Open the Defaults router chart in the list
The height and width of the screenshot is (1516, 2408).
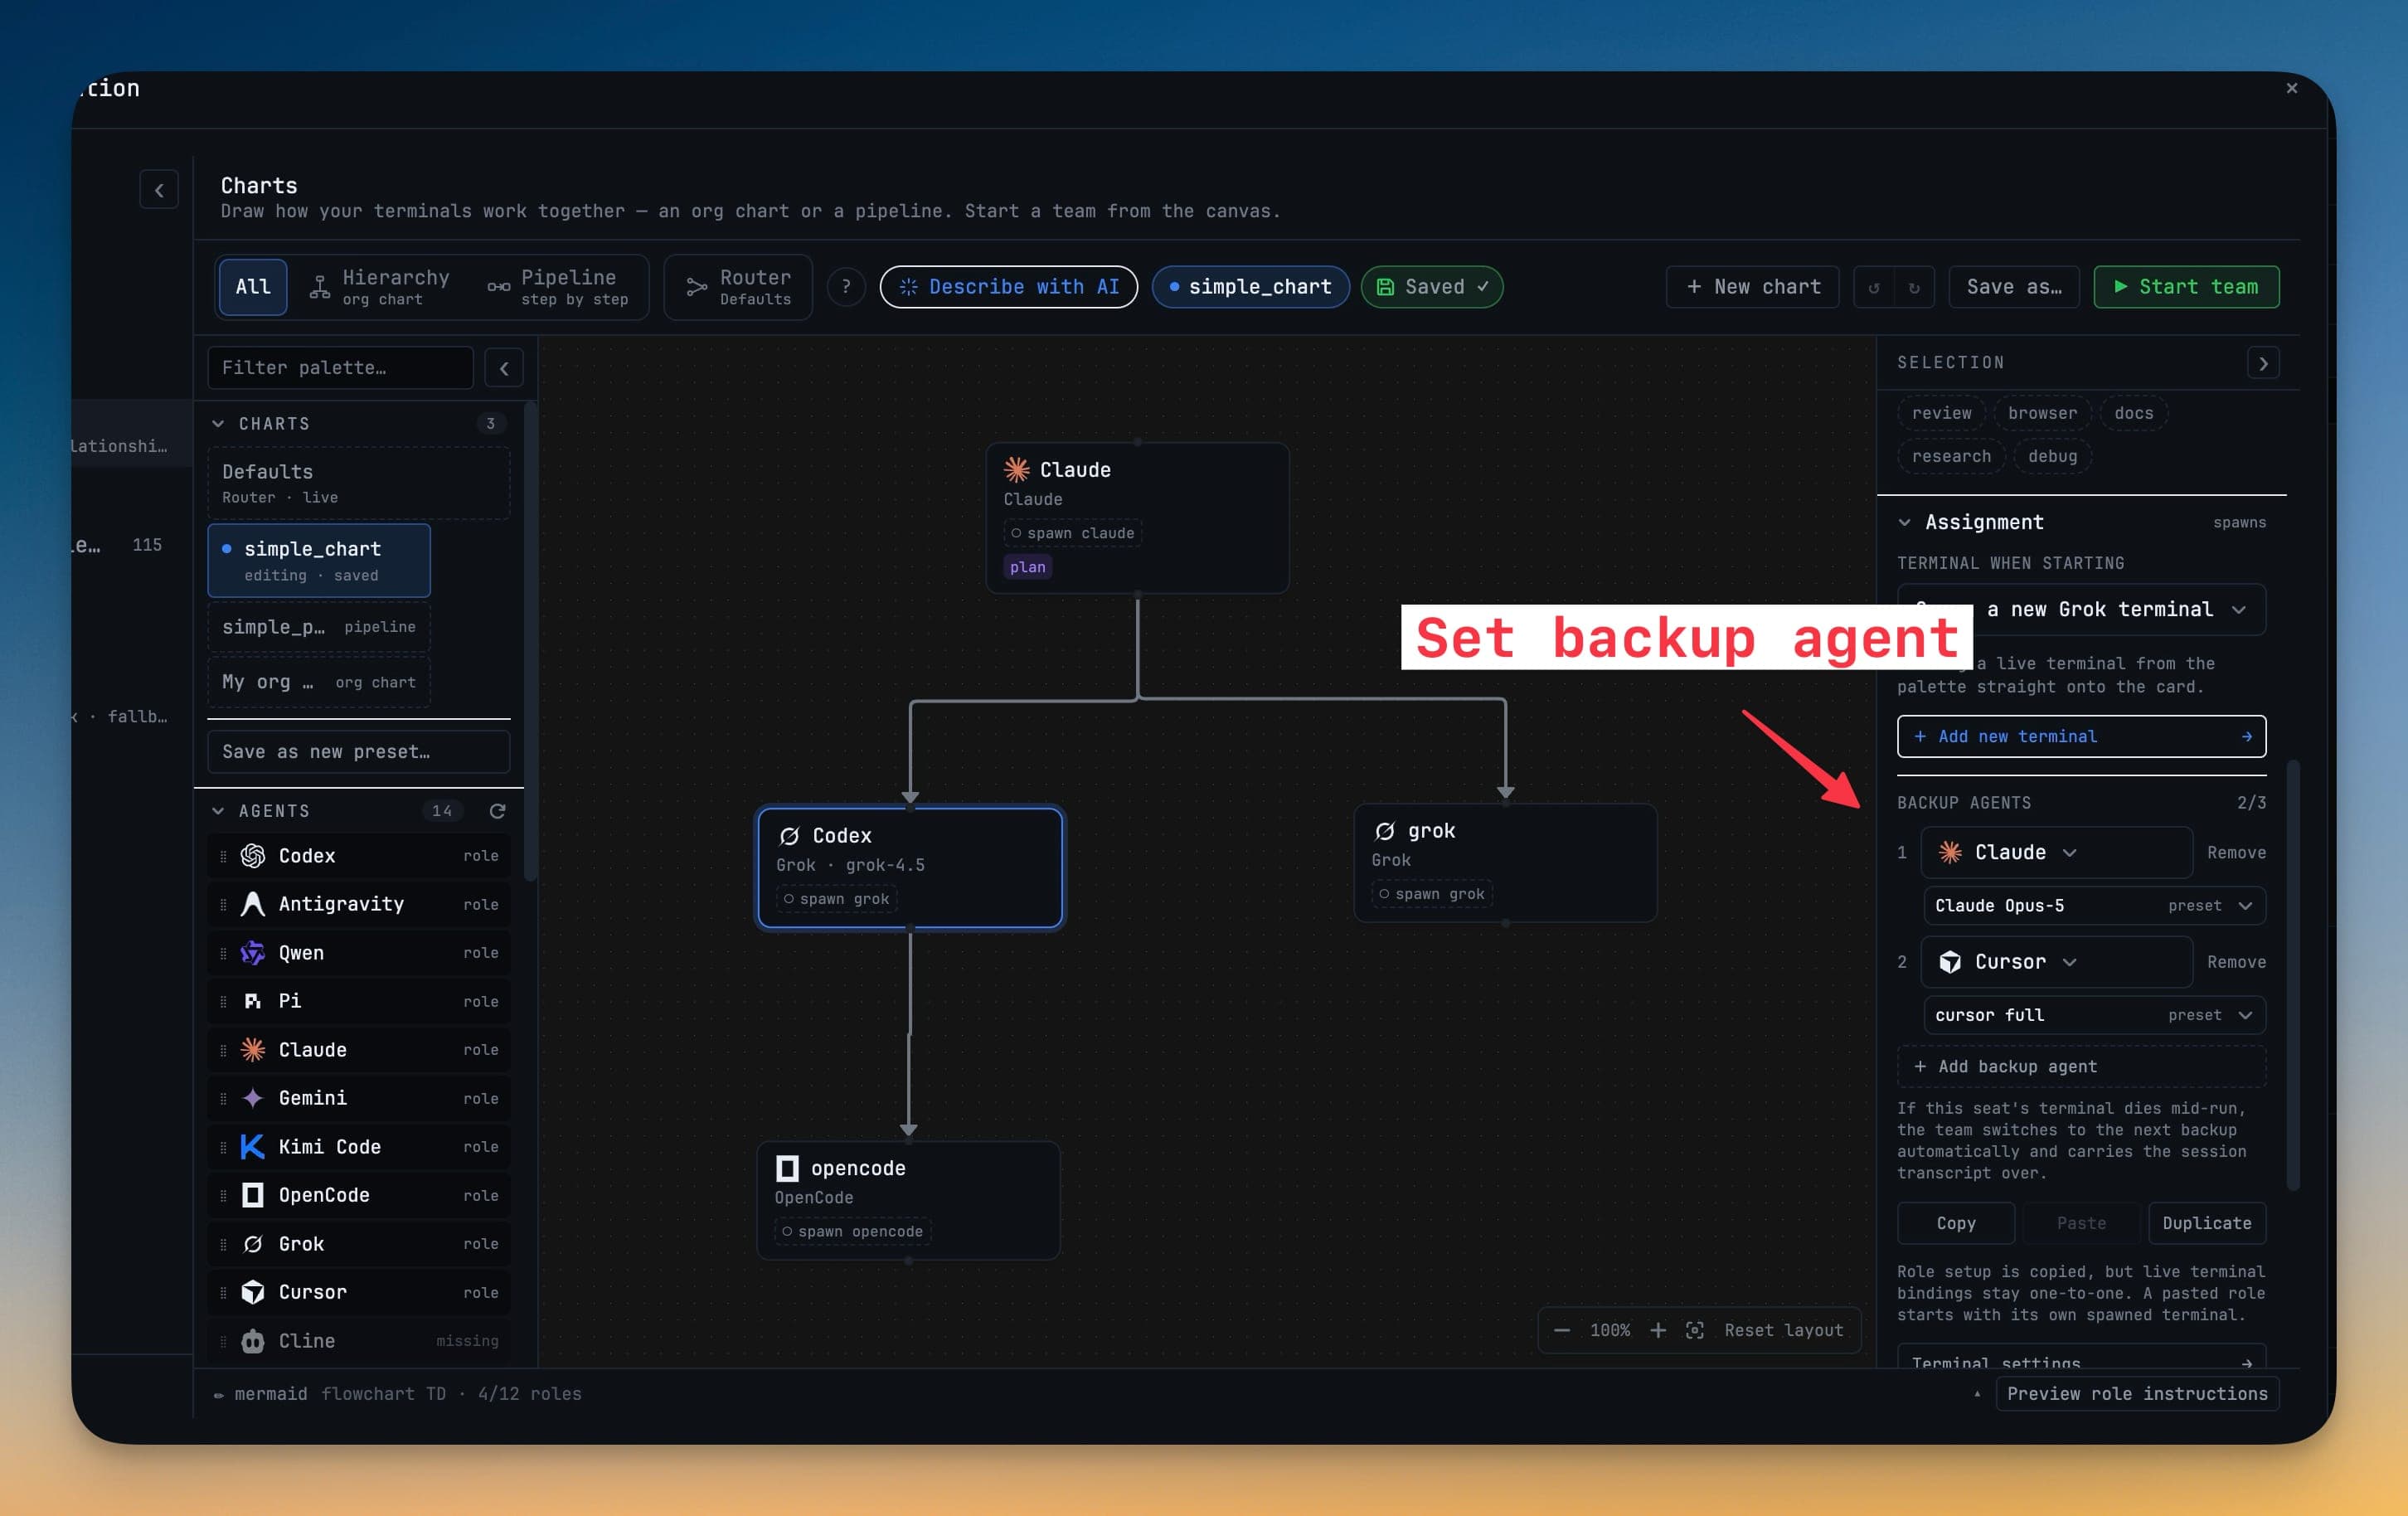click(358, 483)
